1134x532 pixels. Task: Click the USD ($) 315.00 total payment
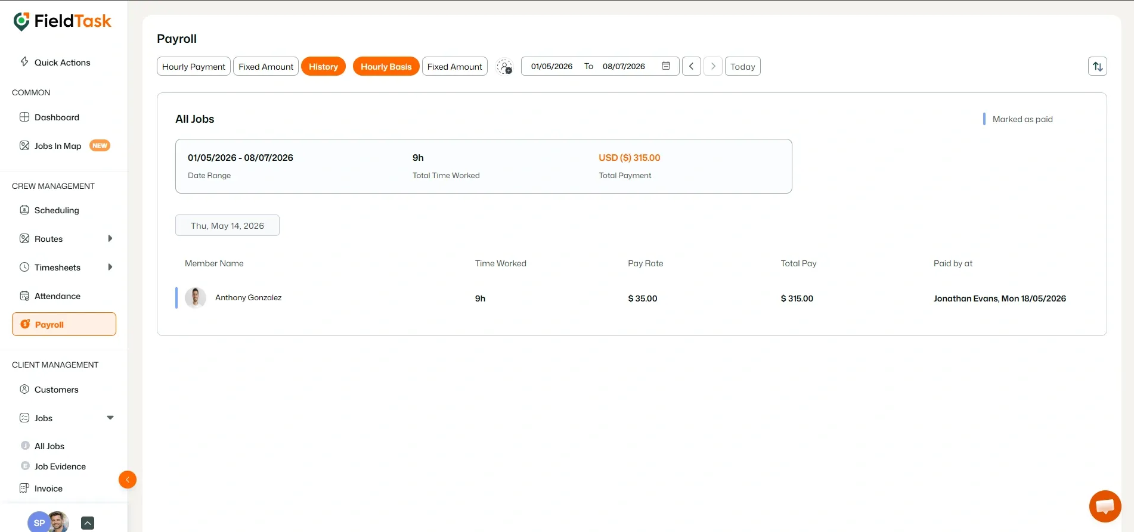click(630, 158)
